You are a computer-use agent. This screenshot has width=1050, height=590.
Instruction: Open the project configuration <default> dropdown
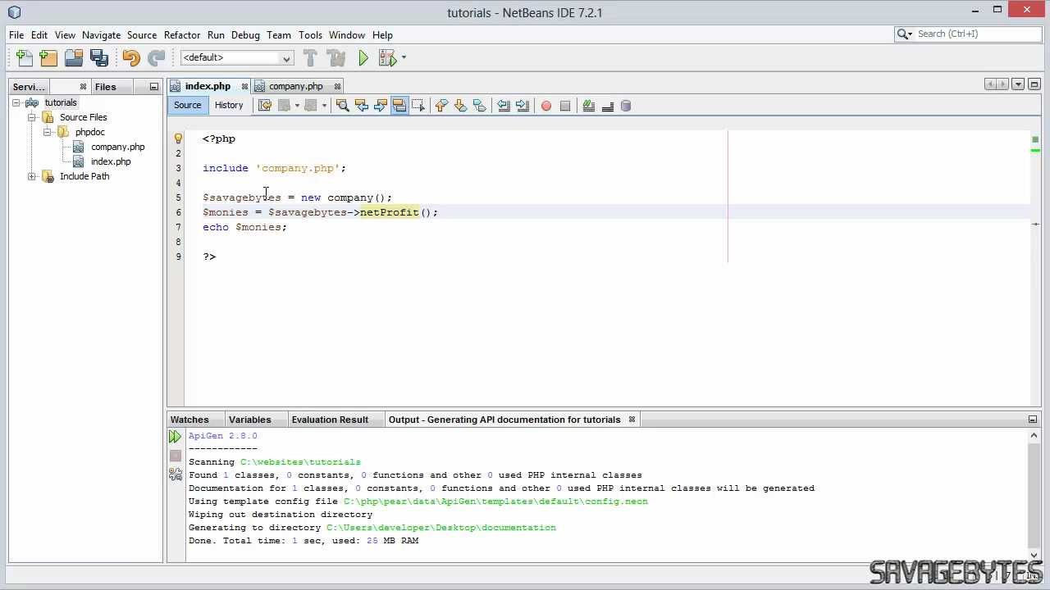click(x=236, y=57)
